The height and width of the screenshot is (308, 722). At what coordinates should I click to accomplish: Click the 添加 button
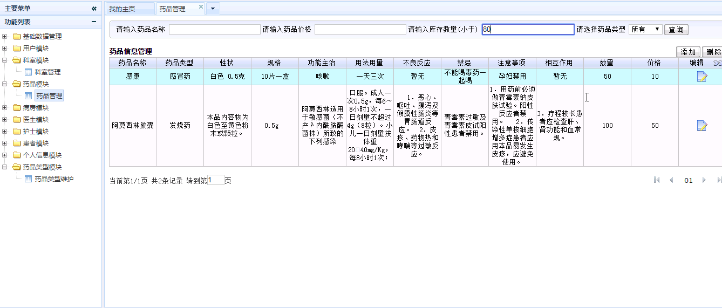[x=688, y=52]
